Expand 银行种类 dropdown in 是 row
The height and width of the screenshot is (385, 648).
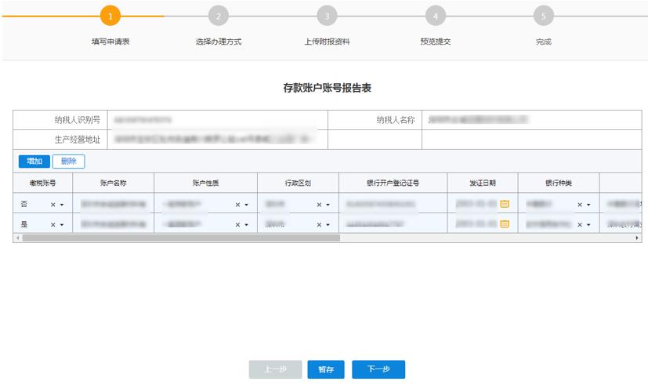pos(589,225)
